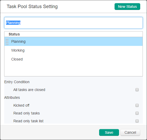Grab the drag handle on Planning row

coord(7,42)
